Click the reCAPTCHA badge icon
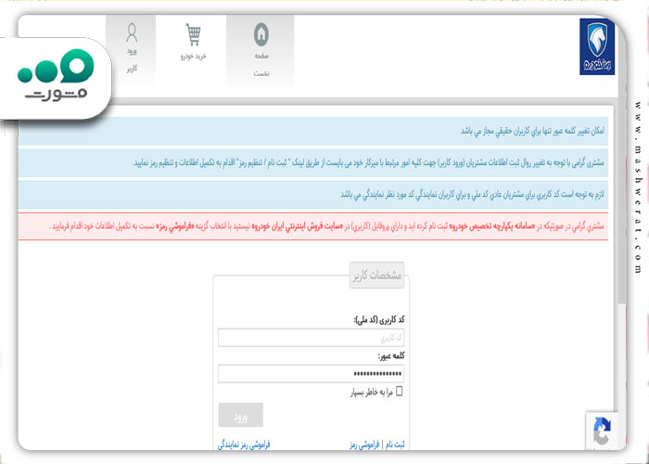Viewport: 649px width, 464px height. pyautogui.click(x=602, y=431)
